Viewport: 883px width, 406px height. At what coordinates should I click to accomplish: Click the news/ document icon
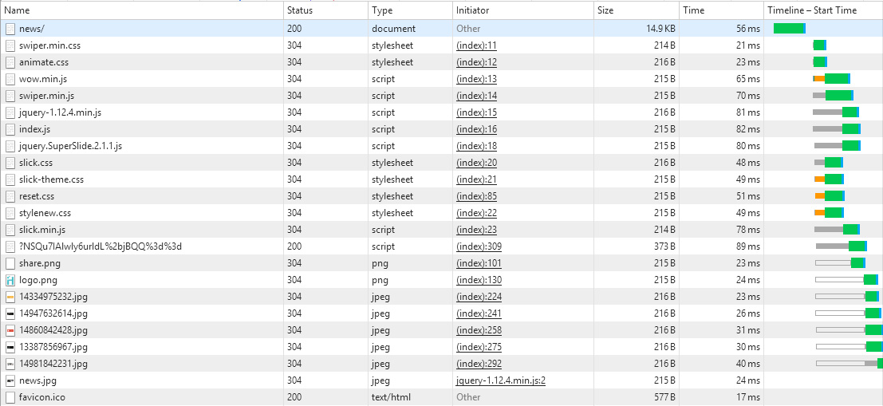10,29
